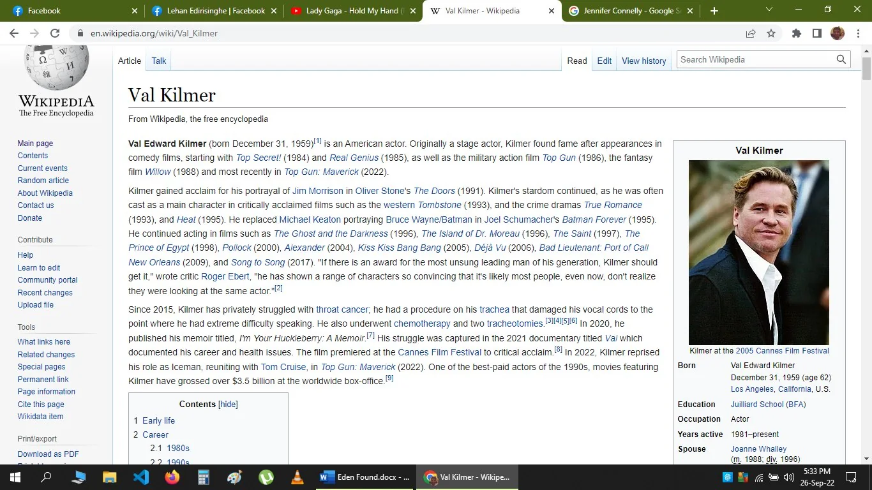Launch Visual Studio Code from the taskbar

coord(141,477)
